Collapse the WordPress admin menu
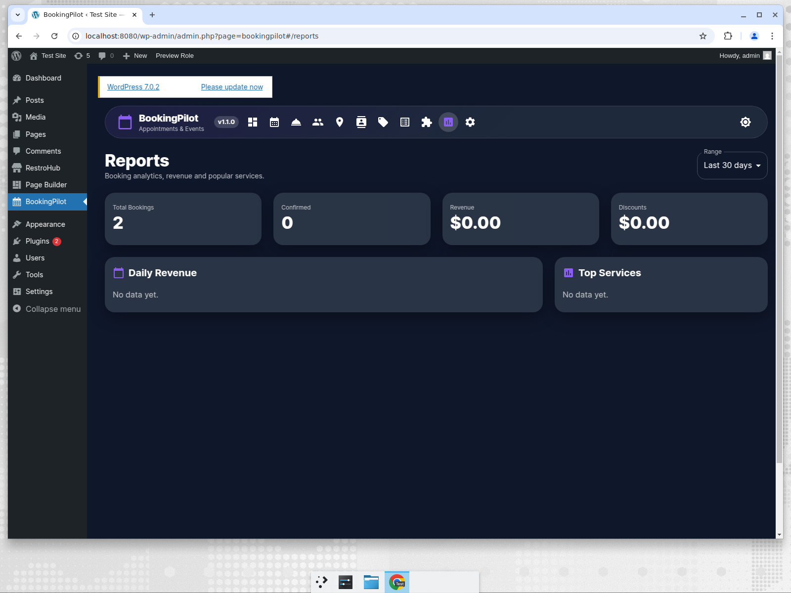Image resolution: width=791 pixels, height=593 pixels. pos(47,309)
